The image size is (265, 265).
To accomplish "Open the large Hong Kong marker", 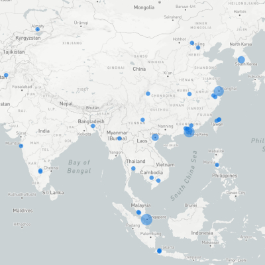I will 189,132.
